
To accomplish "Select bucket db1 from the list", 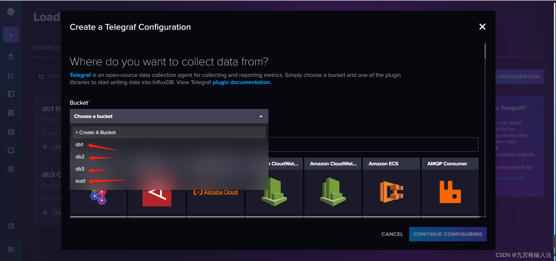I will (169, 145).
